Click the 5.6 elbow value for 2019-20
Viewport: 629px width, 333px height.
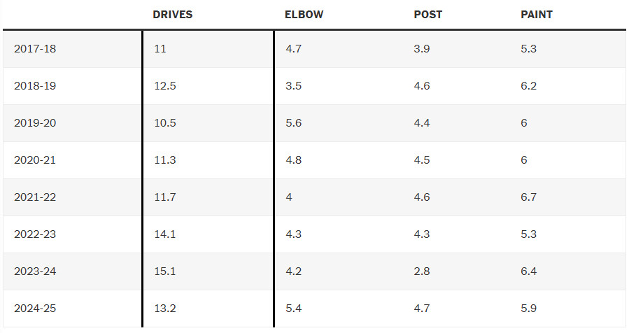point(292,123)
